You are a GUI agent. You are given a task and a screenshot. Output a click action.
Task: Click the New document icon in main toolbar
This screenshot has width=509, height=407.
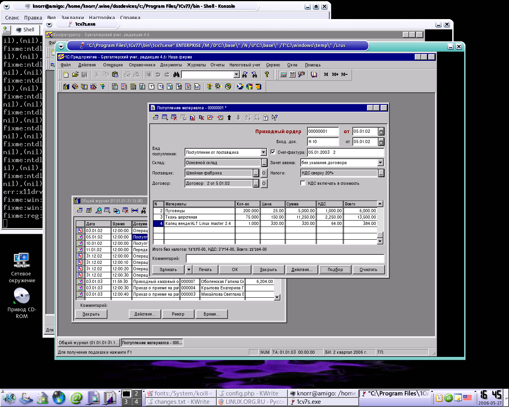click(66, 74)
